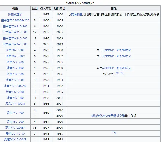Select the table title 新加坡航空已退役机型

click(80, 3)
